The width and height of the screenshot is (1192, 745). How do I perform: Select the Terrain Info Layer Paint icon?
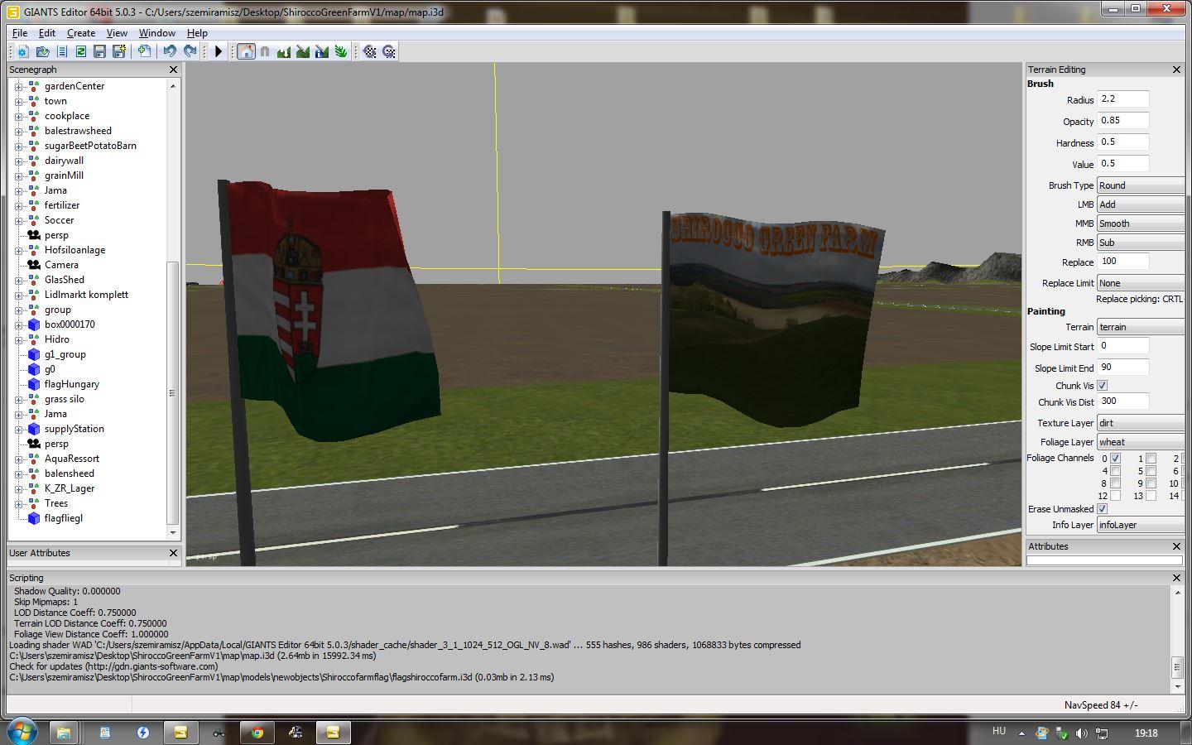[x=322, y=51]
